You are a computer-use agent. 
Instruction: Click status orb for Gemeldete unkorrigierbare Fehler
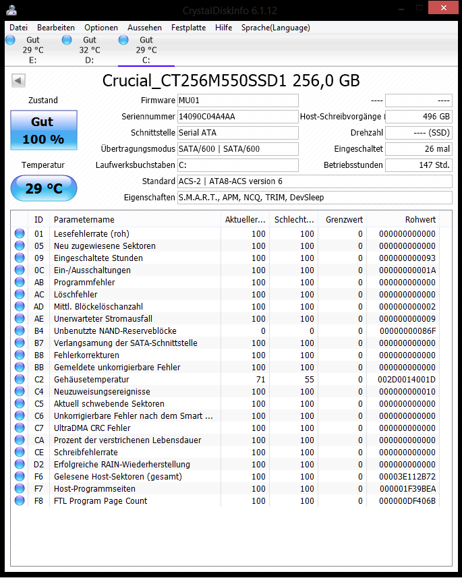[20, 367]
